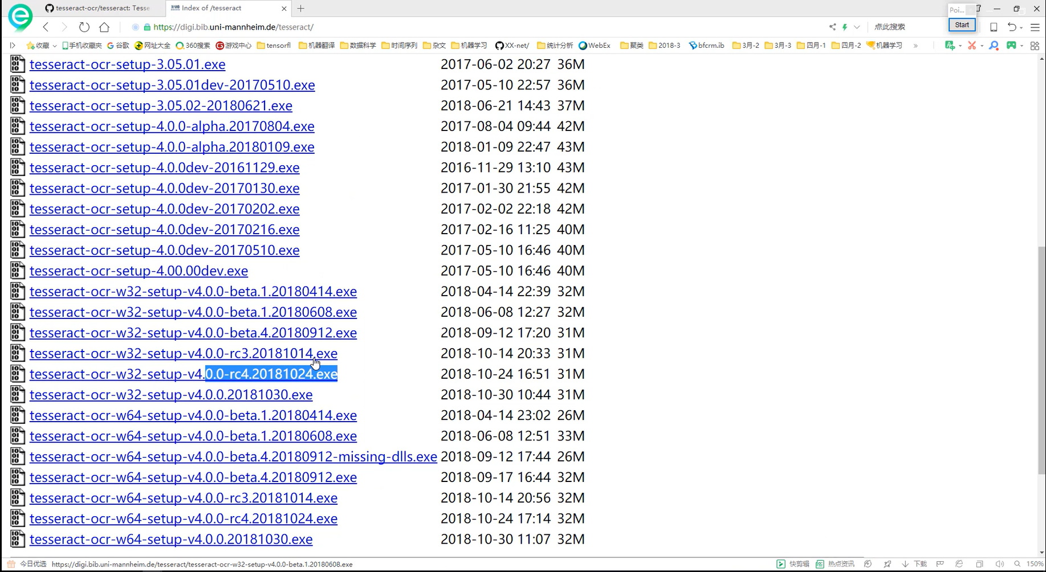Open '快剪辑' in the status bar

click(x=793, y=564)
